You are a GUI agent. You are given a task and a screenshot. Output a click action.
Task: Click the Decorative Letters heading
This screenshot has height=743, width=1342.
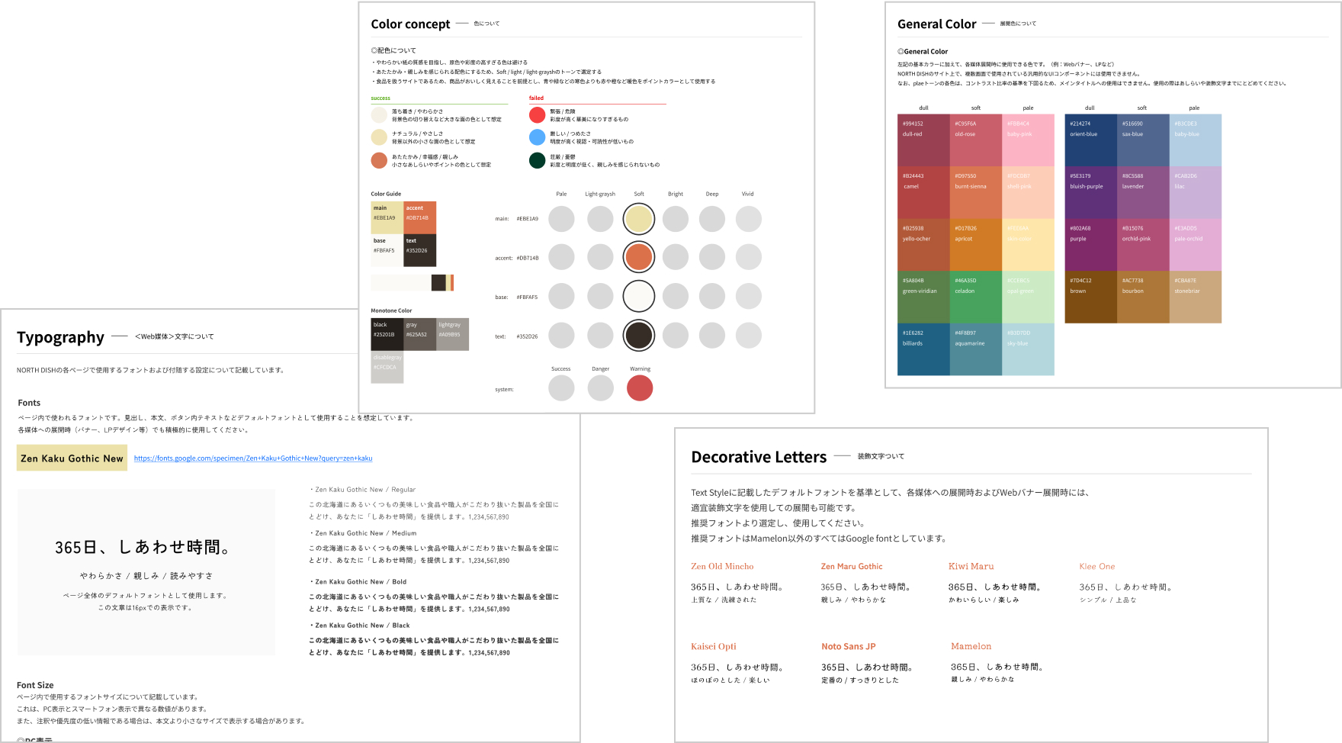point(759,457)
